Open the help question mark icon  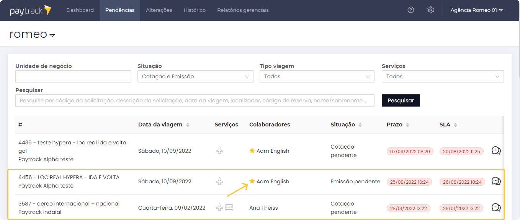click(x=411, y=10)
